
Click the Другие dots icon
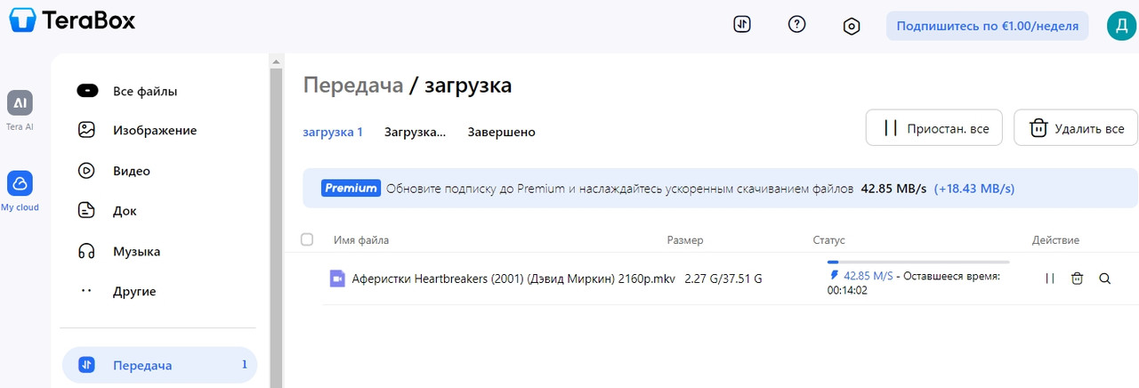[x=86, y=291]
